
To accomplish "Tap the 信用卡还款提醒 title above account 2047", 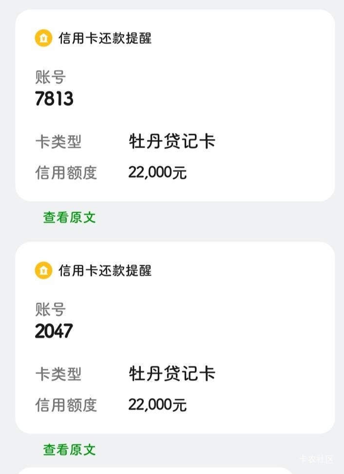I will point(105,270).
